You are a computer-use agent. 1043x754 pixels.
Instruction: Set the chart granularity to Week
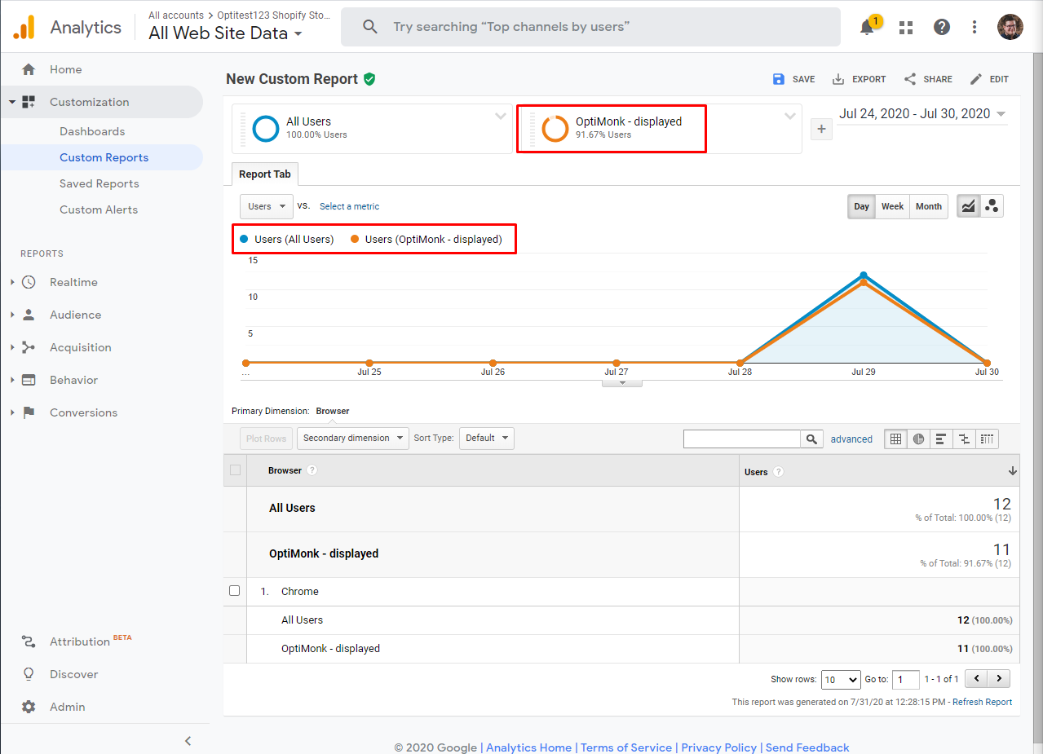(892, 206)
